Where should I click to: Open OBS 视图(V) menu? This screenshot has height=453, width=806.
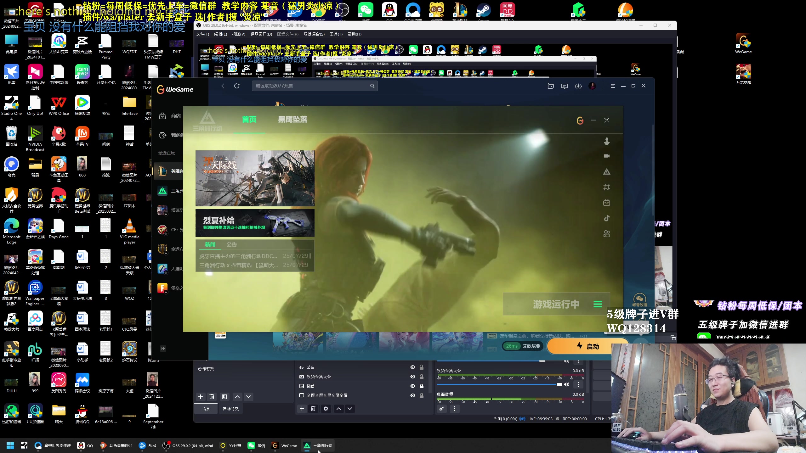point(239,34)
